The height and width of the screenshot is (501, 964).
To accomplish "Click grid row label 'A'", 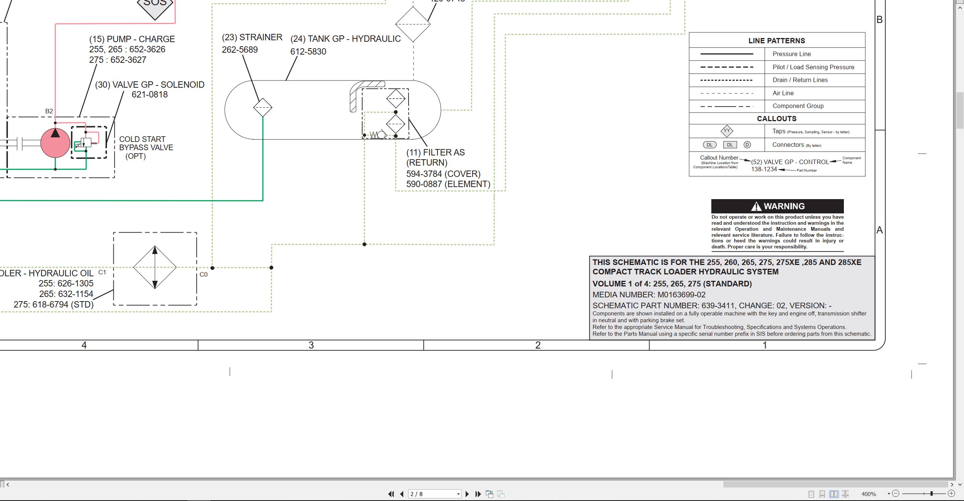I will (880, 230).
